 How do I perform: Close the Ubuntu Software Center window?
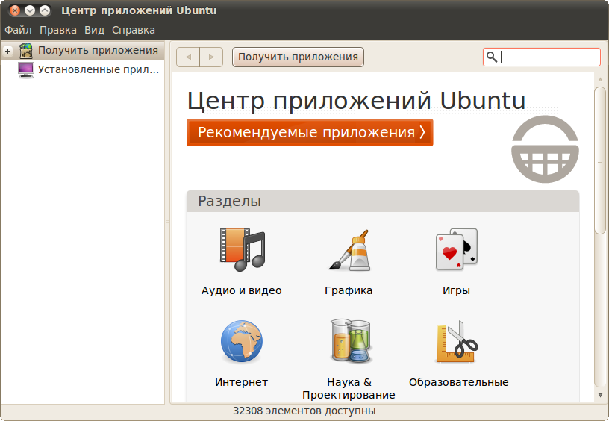click(15, 10)
